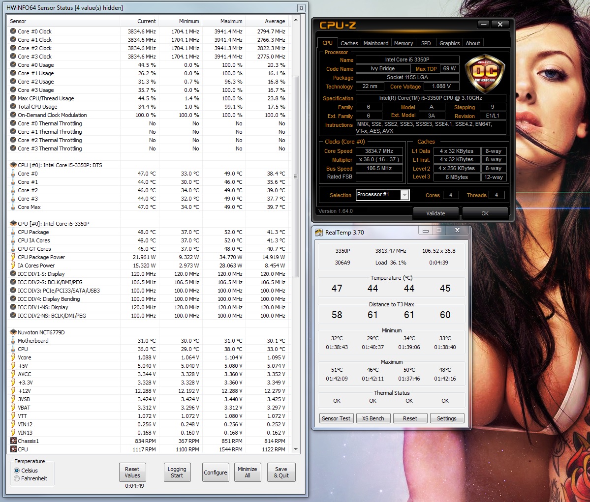The height and width of the screenshot is (502, 590).
Task: Click the Logging Start button
Action: 177,472
